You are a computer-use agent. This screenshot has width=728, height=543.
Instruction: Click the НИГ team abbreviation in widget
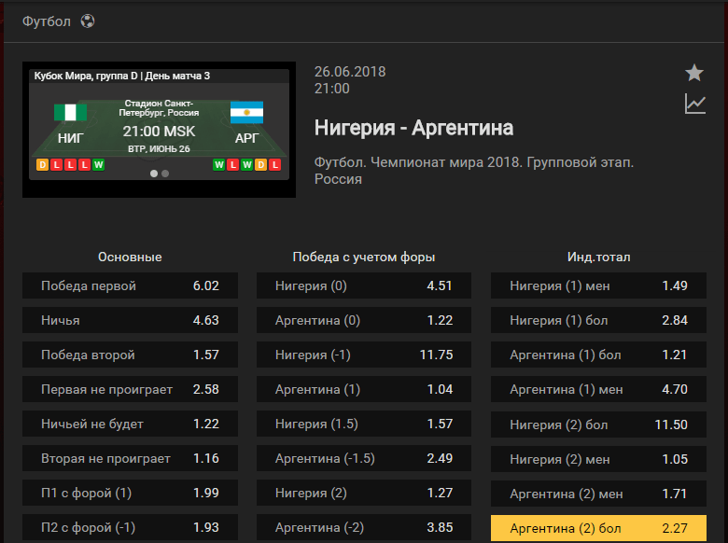71,138
